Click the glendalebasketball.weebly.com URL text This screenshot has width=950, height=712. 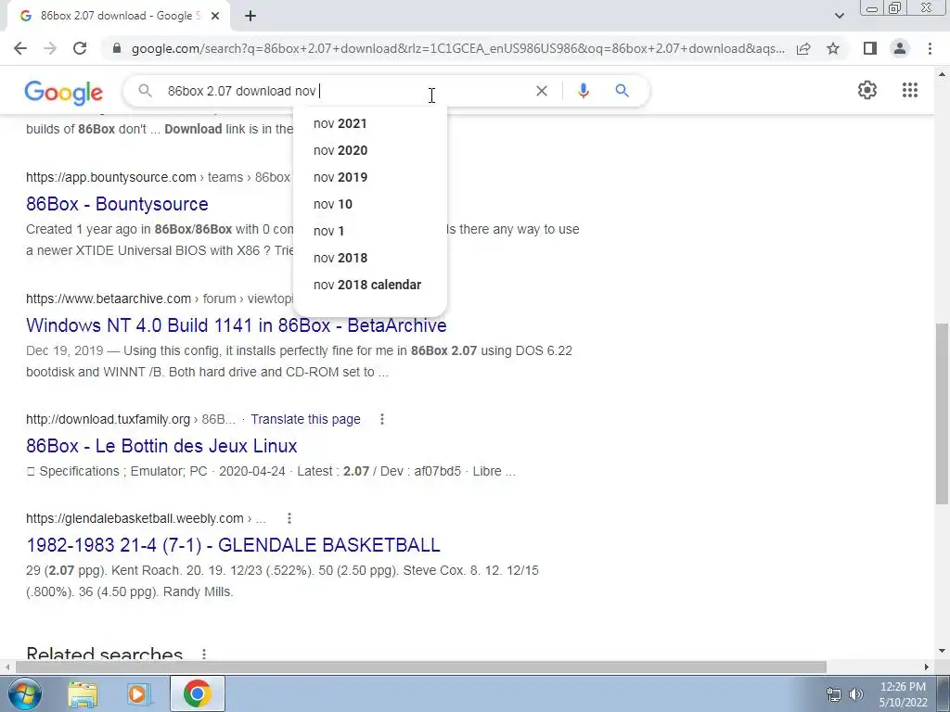135,518
